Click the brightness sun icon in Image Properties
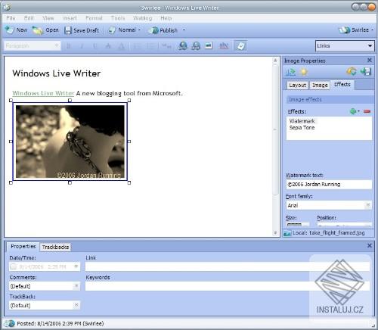 pyautogui.click(x=304, y=72)
